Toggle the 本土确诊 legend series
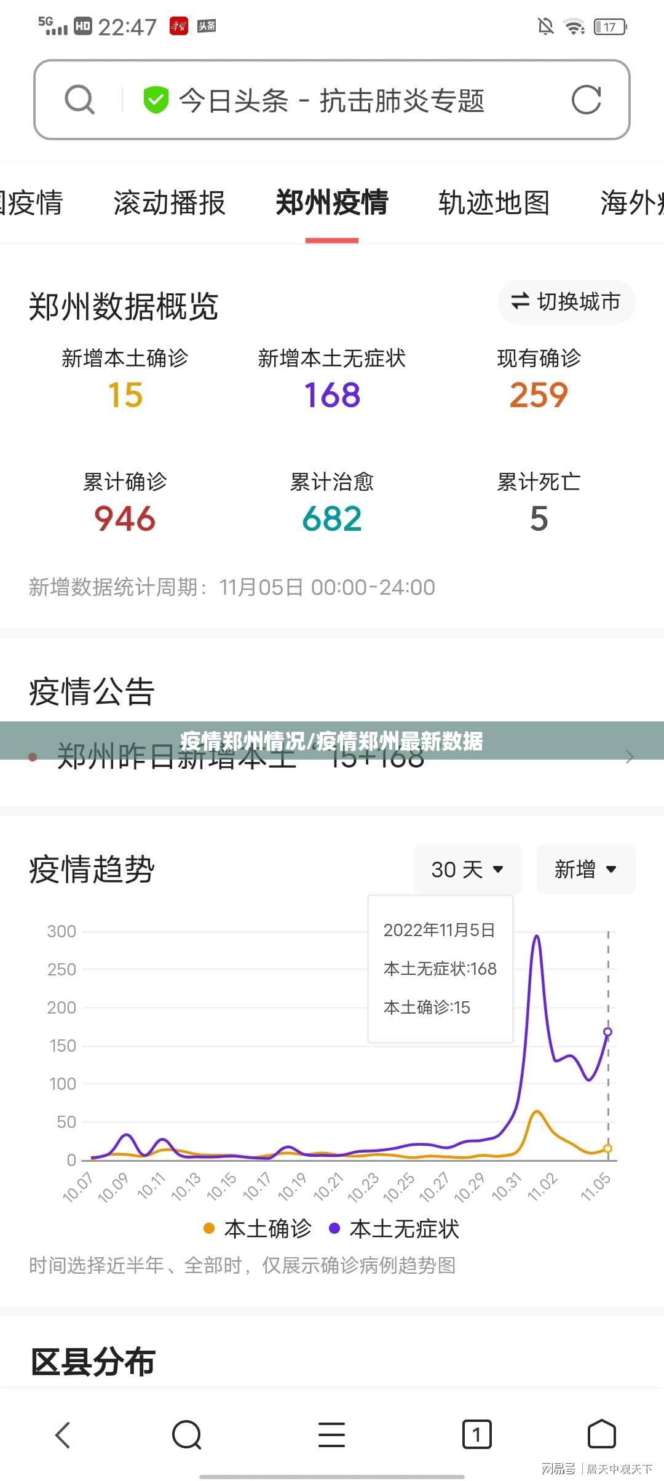This screenshot has width=664, height=1481. (258, 1229)
